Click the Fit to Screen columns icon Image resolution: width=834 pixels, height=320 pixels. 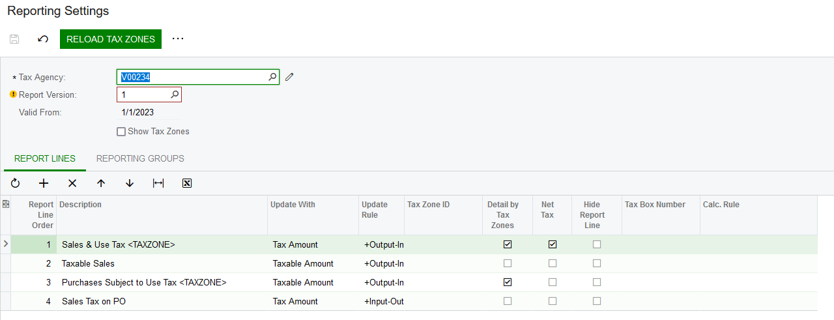[158, 183]
